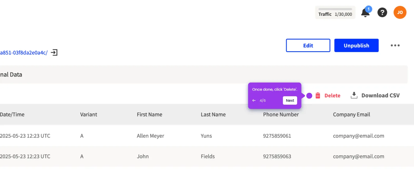Open the notifications bell

(365, 12)
